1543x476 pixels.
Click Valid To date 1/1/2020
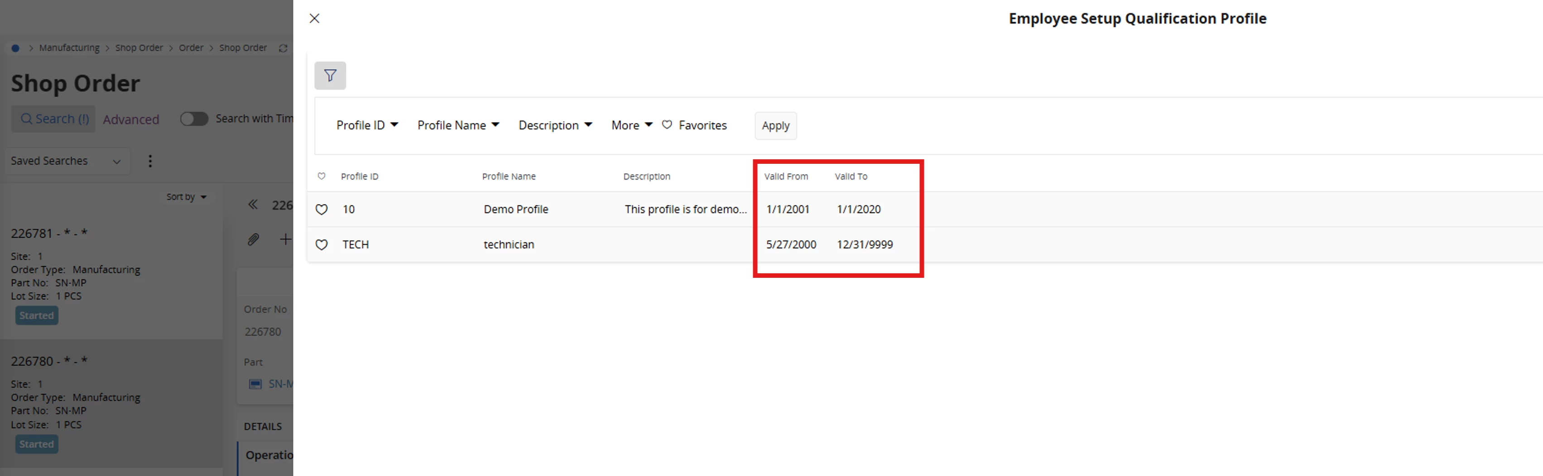point(858,209)
